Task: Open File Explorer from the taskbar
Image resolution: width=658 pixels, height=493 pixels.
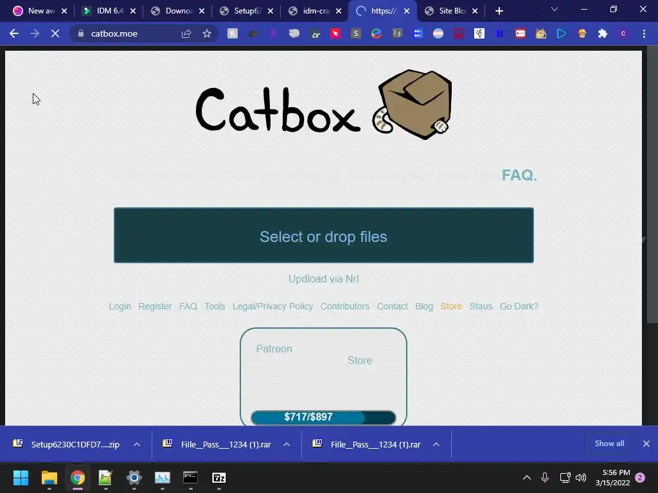Action: (49, 478)
